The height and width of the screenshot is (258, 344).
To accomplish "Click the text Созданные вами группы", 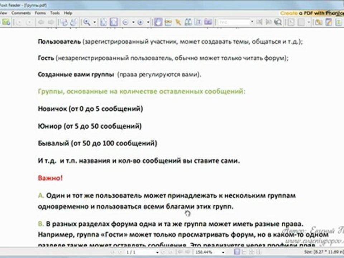I will pos(76,75).
